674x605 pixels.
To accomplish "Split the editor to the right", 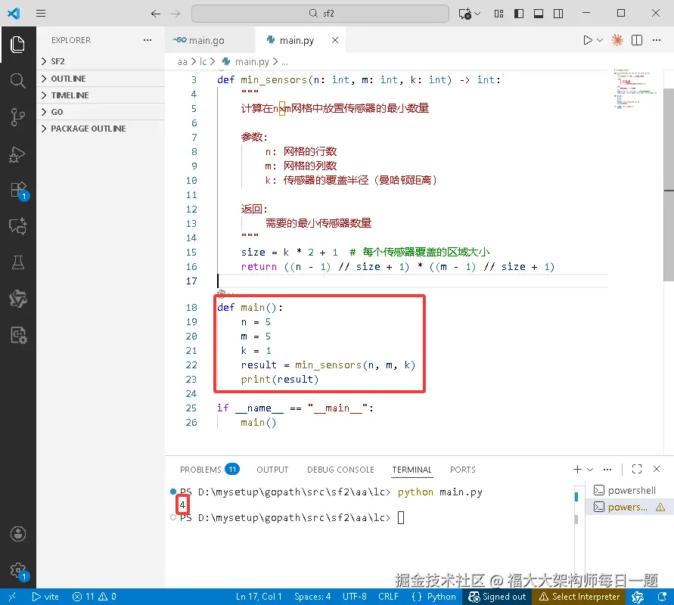I will (x=637, y=40).
